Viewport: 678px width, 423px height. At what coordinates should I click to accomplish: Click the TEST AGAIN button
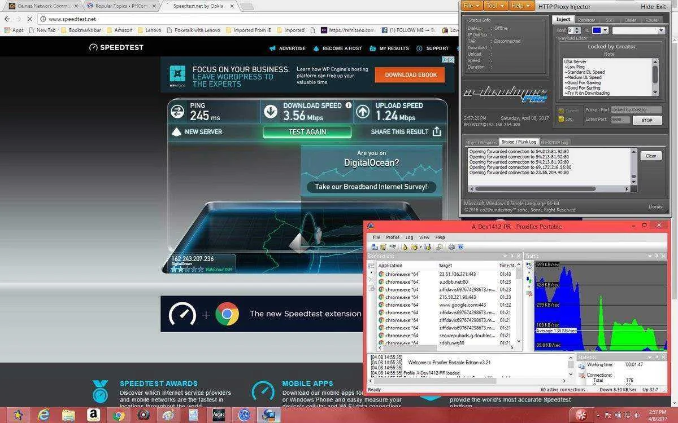(307, 131)
